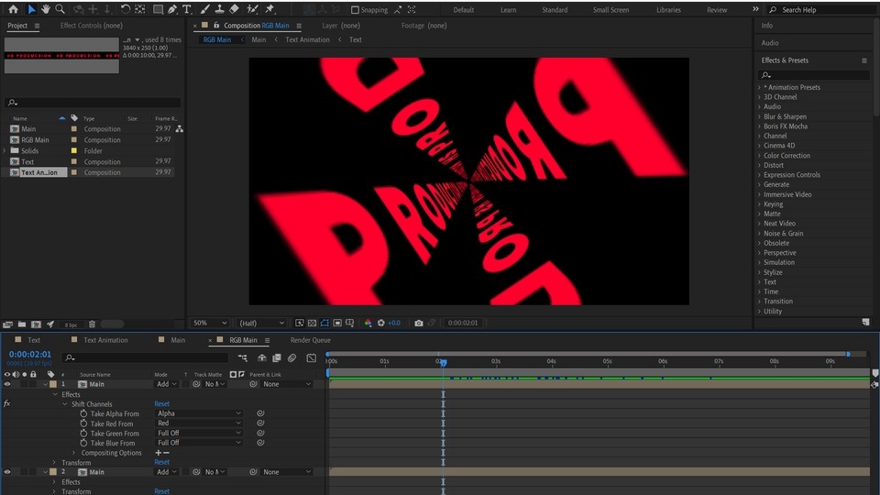Open the Take Green From dropdown
880x495 pixels.
[199, 434]
